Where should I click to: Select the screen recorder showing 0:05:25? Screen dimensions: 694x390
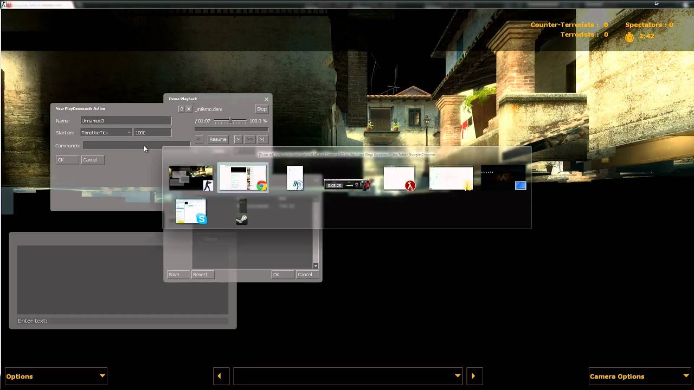pyautogui.click(x=347, y=185)
